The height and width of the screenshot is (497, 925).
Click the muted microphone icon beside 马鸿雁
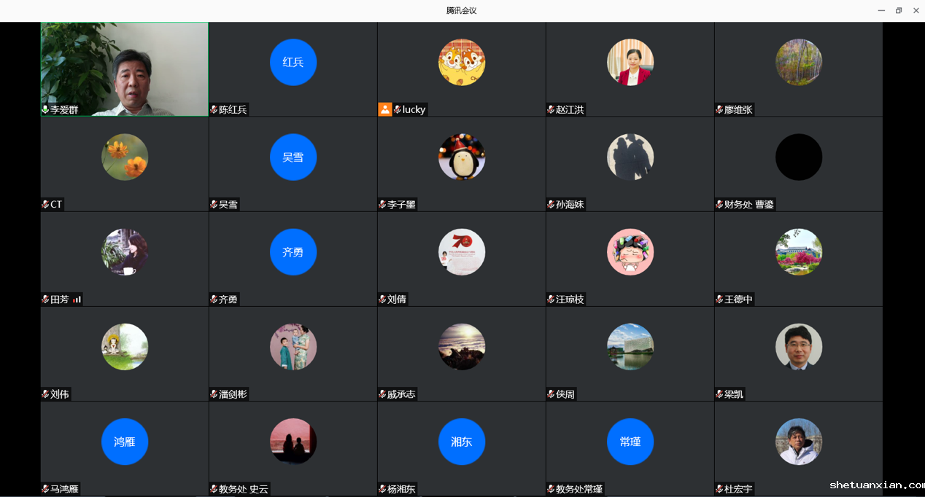45,489
